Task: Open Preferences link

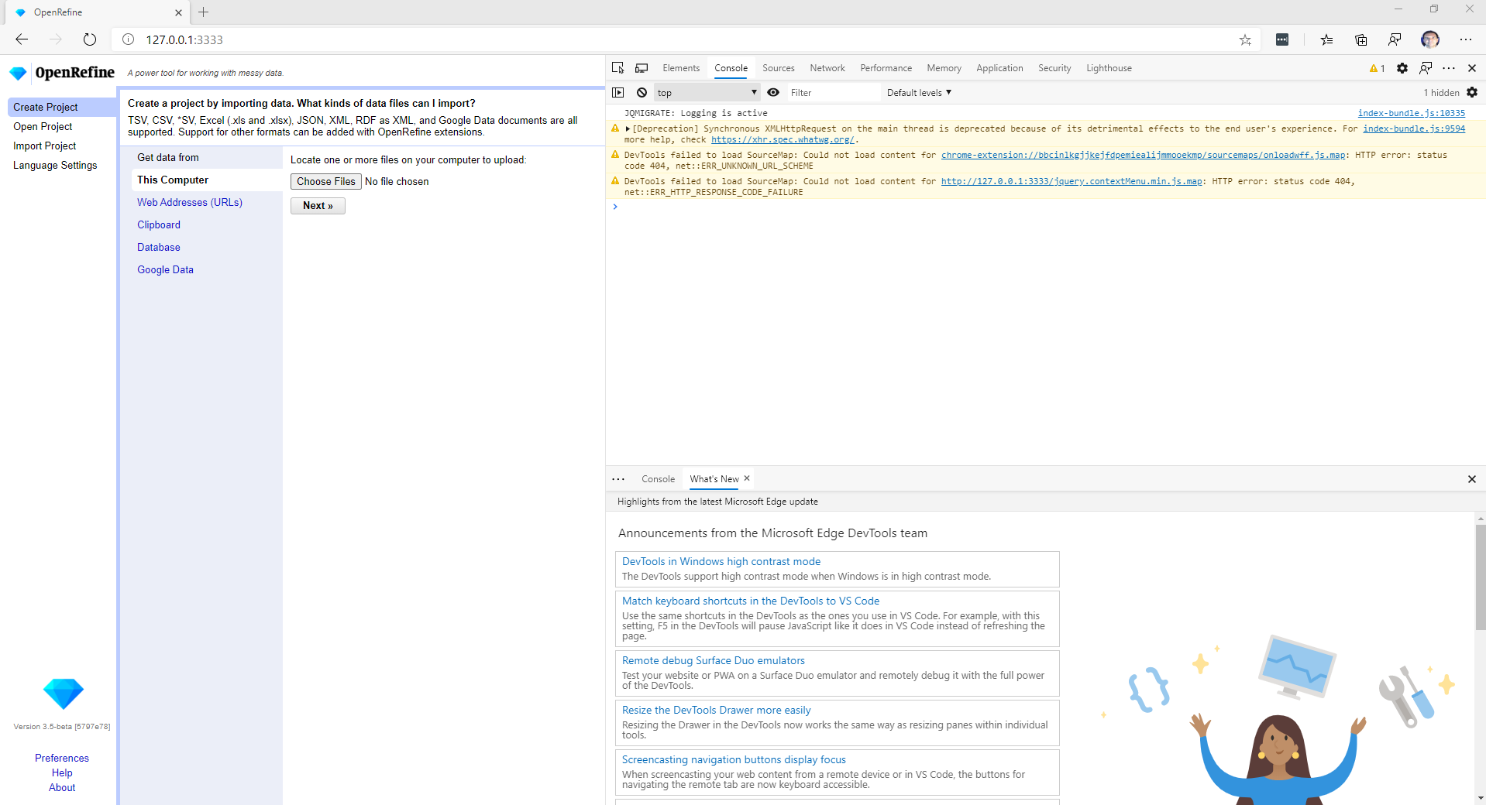Action: pyautogui.click(x=62, y=758)
